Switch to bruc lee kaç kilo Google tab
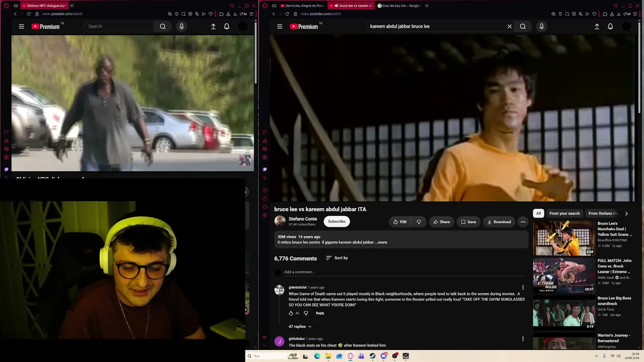 click(399, 6)
